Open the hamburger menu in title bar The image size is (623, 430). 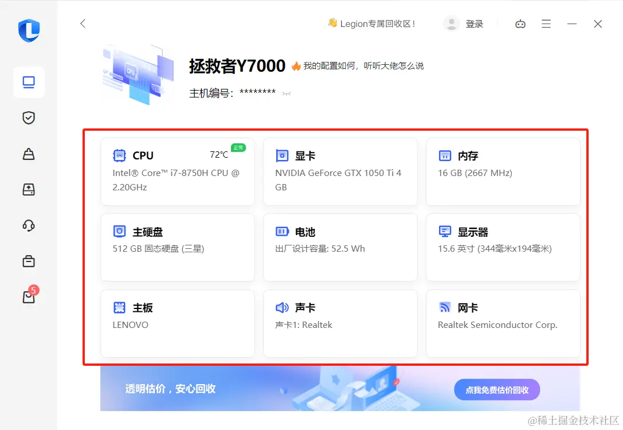pyautogui.click(x=546, y=24)
